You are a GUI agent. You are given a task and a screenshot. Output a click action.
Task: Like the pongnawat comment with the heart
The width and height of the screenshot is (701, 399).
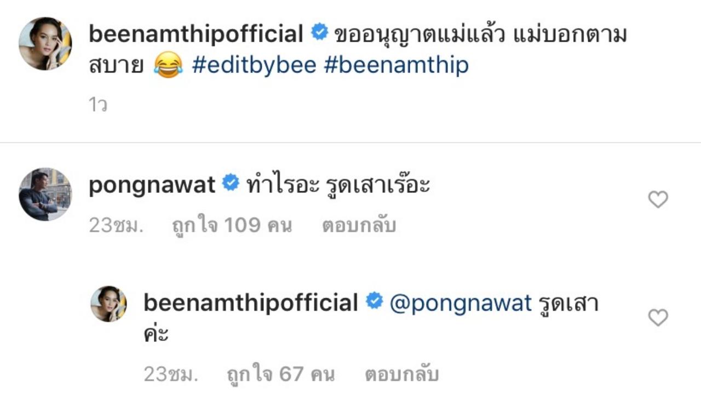658,200
